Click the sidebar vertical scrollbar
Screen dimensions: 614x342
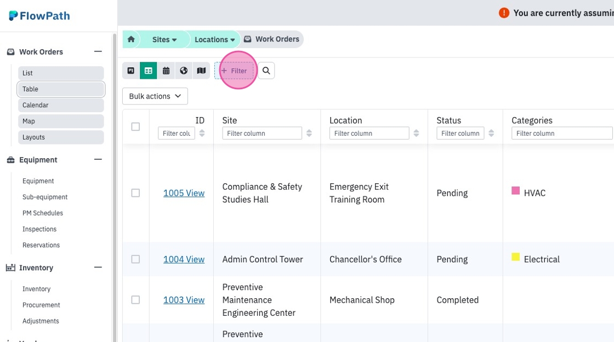(x=115, y=188)
